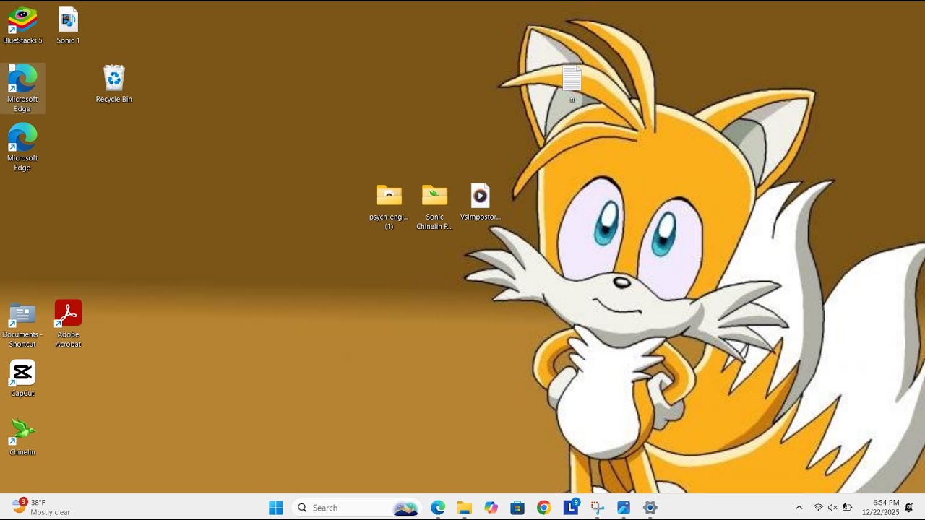Open Snipping Tool from the taskbar

tap(598, 508)
